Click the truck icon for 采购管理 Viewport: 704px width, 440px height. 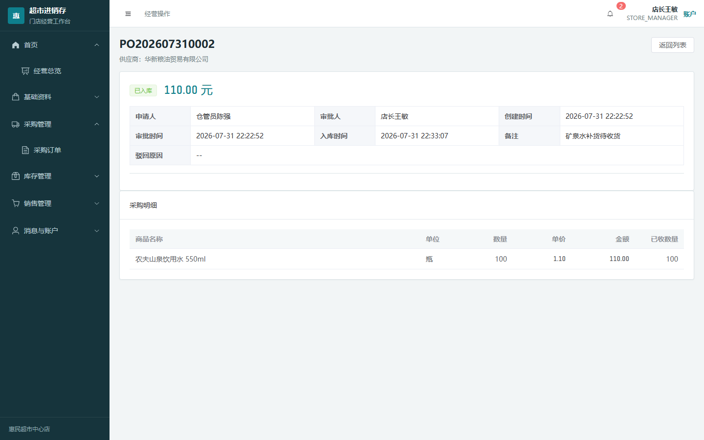(x=16, y=124)
